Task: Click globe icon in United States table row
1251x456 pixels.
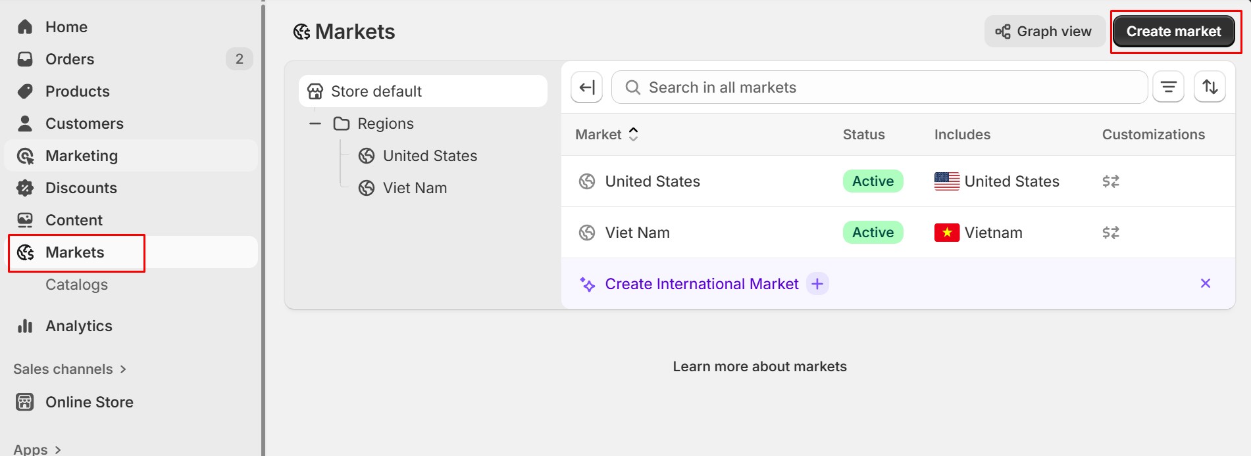Action: point(586,181)
